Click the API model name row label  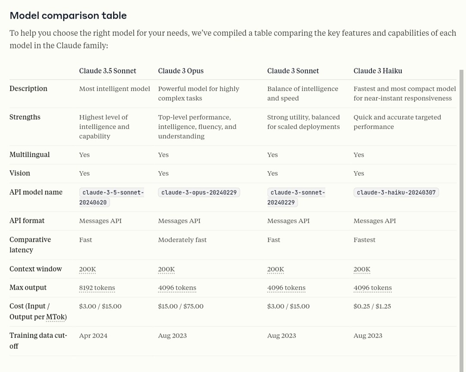[x=36, y=192]
